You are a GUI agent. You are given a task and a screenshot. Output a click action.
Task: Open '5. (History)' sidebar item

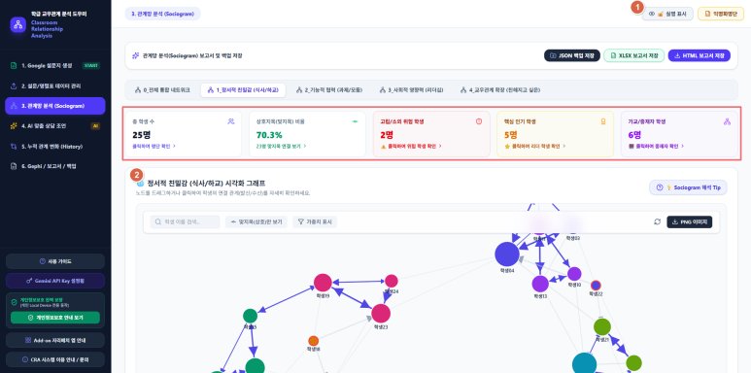(x=55, y=146)
